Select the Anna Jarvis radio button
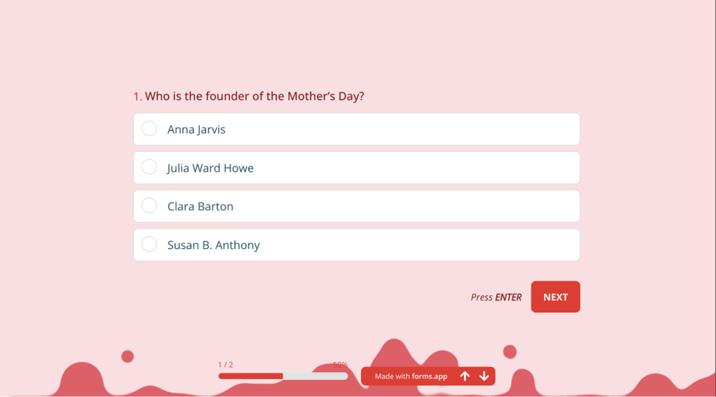Viewport: 716px width, 397px height. pos(149,129)
